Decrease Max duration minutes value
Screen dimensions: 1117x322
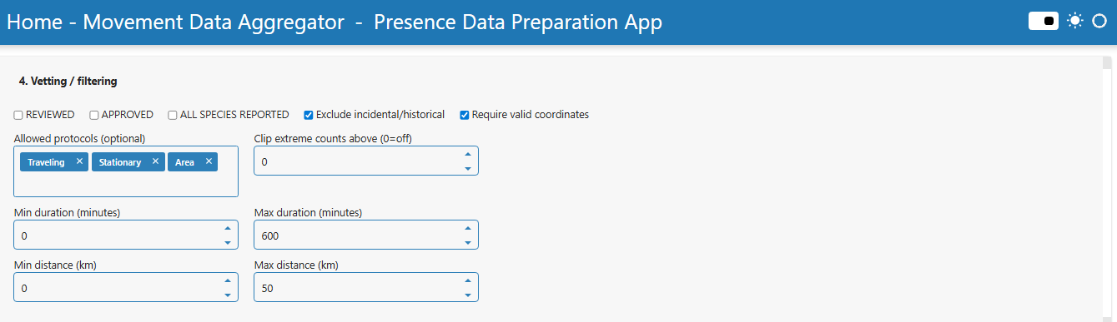click(x=467, y=243)
